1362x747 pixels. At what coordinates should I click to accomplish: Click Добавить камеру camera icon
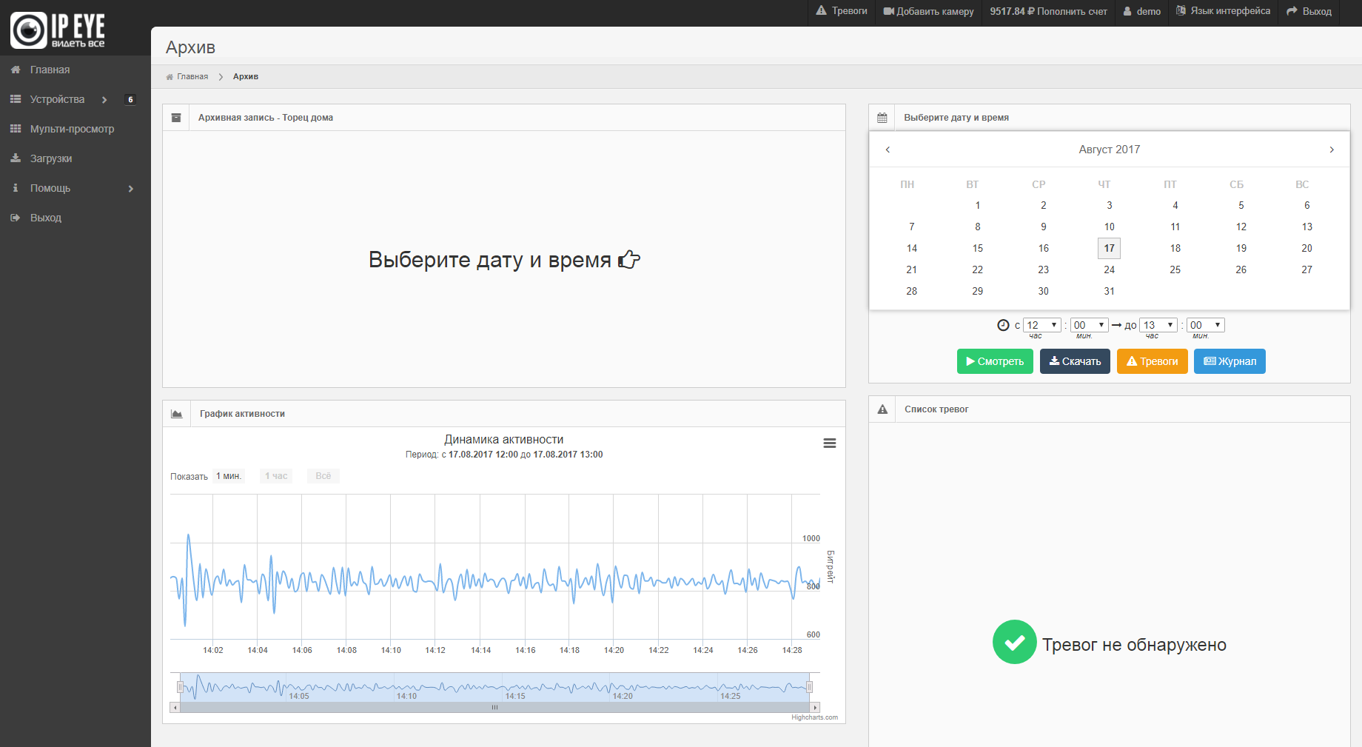(x=888, y=11)
